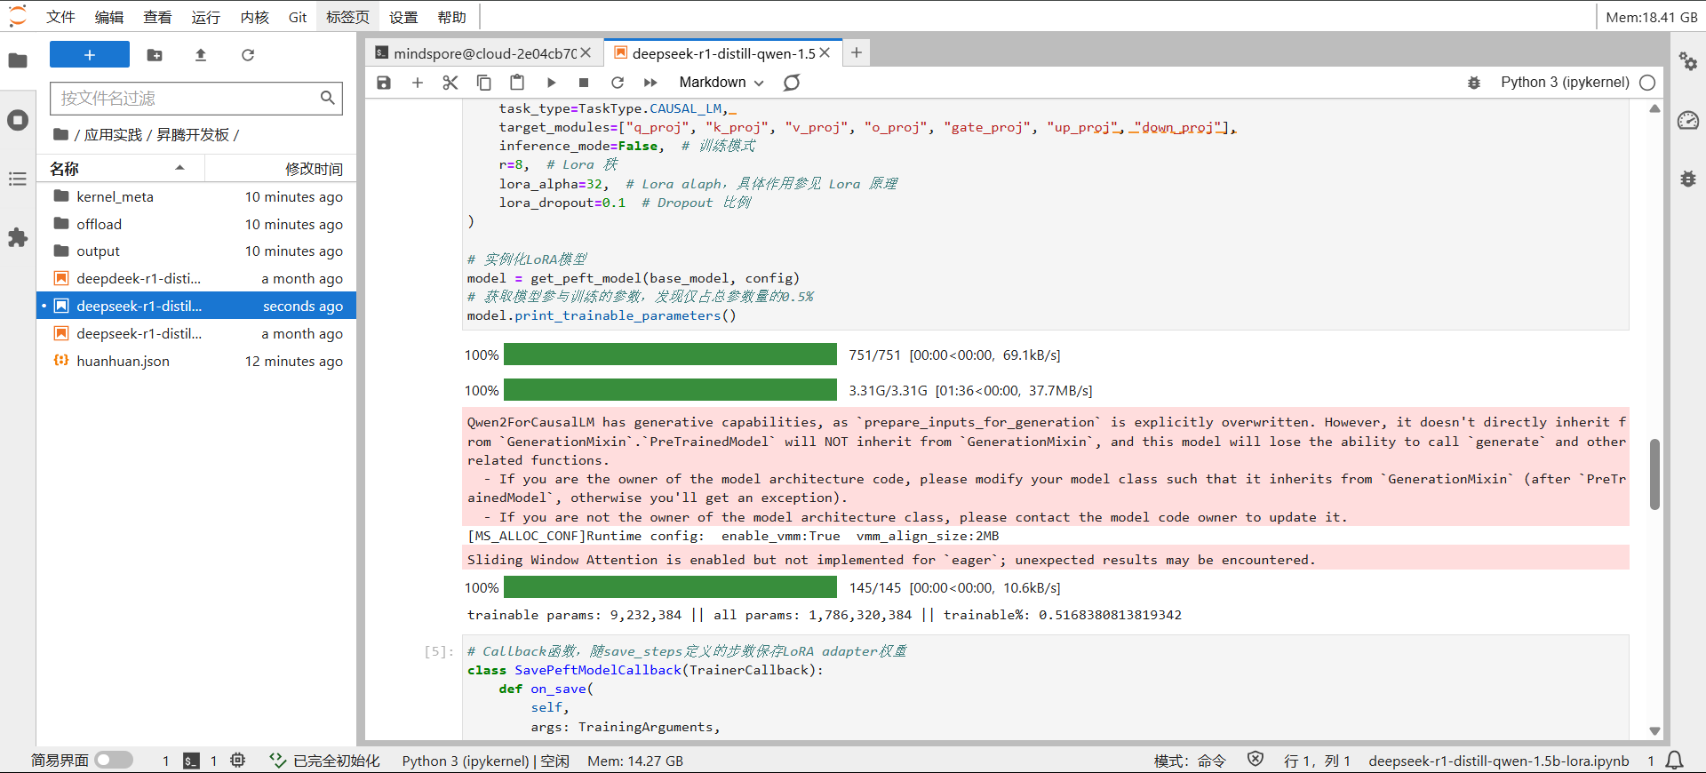
Task: Open the extension manager puzzle icon
Action: point(18,238)
